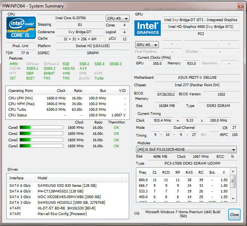This screenshot has width=247, height=226.
Task: Select the HL-DT-ST BD-RE BH10LS30 drive
Action: 68,208
